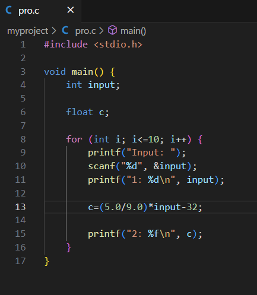The height and width of the screenshot is (295, 257).
Task: Click 'input-32' on line 13
Action: pos(176,207)
